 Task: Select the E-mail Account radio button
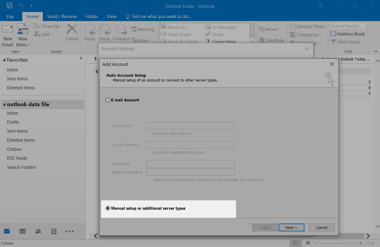[108, 100]
